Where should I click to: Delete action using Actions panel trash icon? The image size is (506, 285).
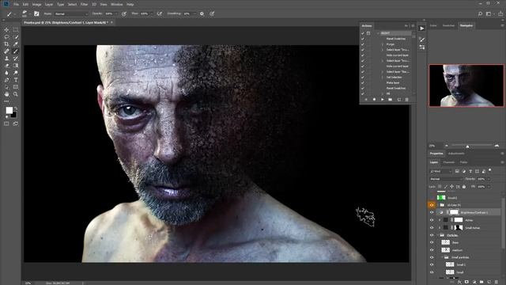pos(406,100)
